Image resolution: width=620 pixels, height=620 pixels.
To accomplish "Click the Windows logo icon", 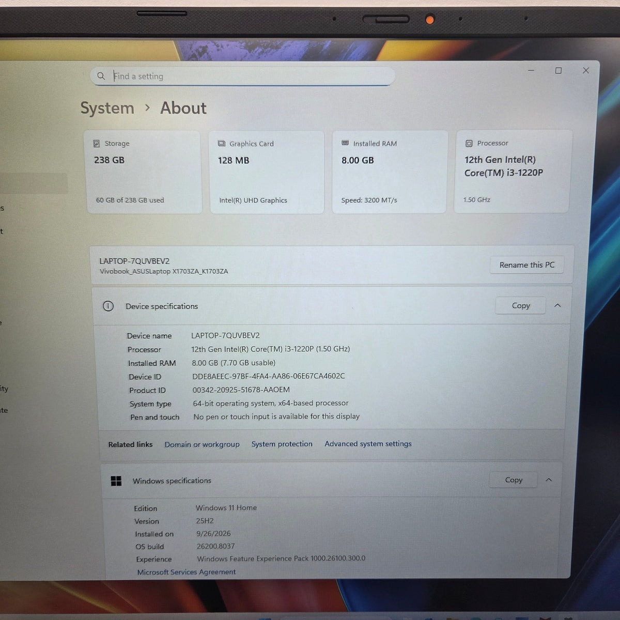I will 116,481.
